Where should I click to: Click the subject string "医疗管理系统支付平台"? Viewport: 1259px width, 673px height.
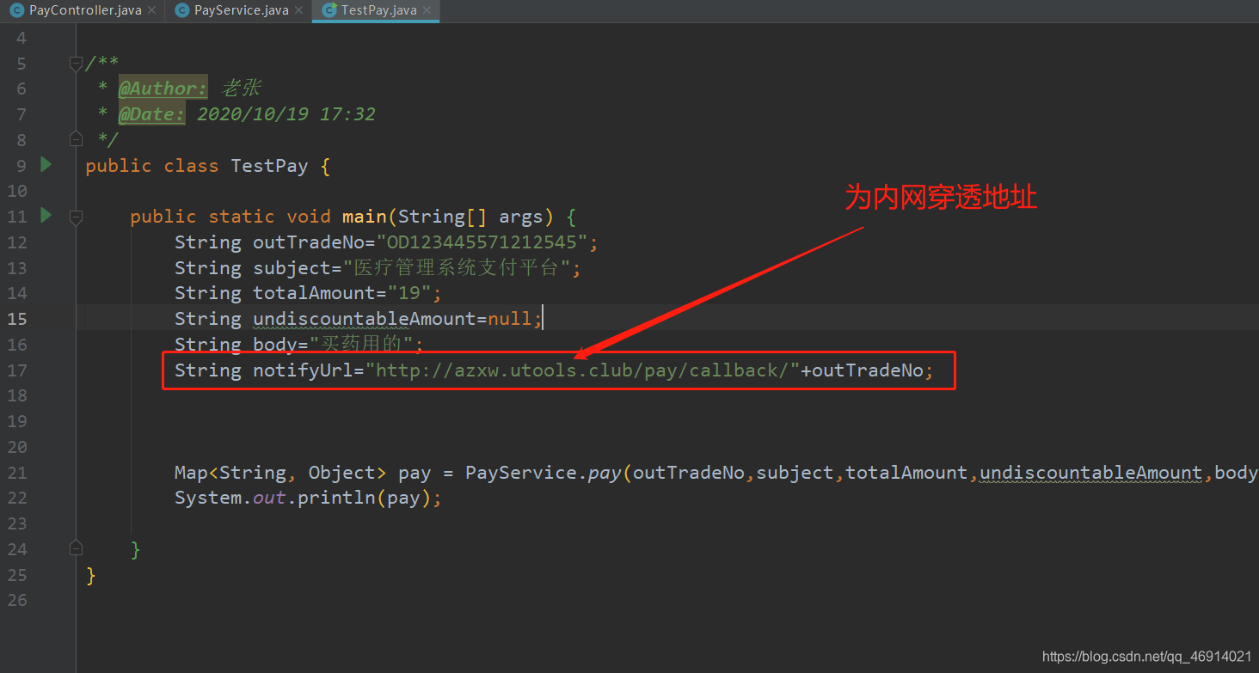pos(458,268)
